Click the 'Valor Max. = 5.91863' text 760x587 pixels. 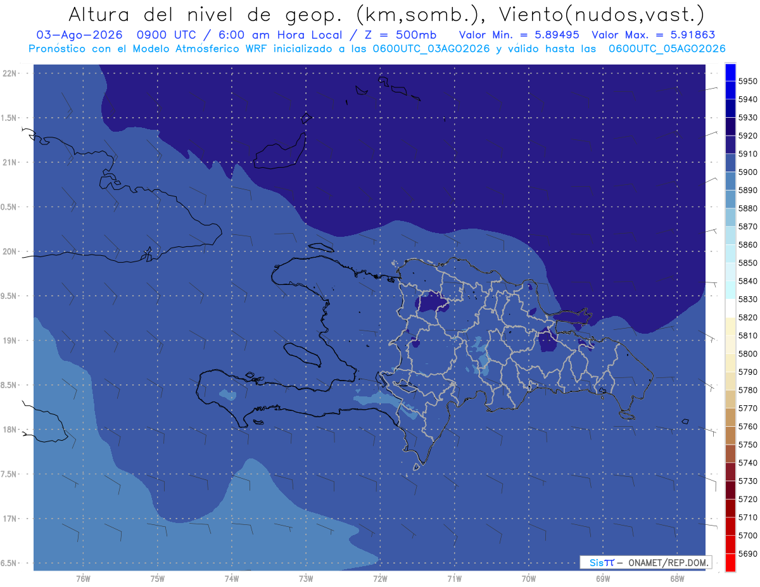(x=653, y=35)
